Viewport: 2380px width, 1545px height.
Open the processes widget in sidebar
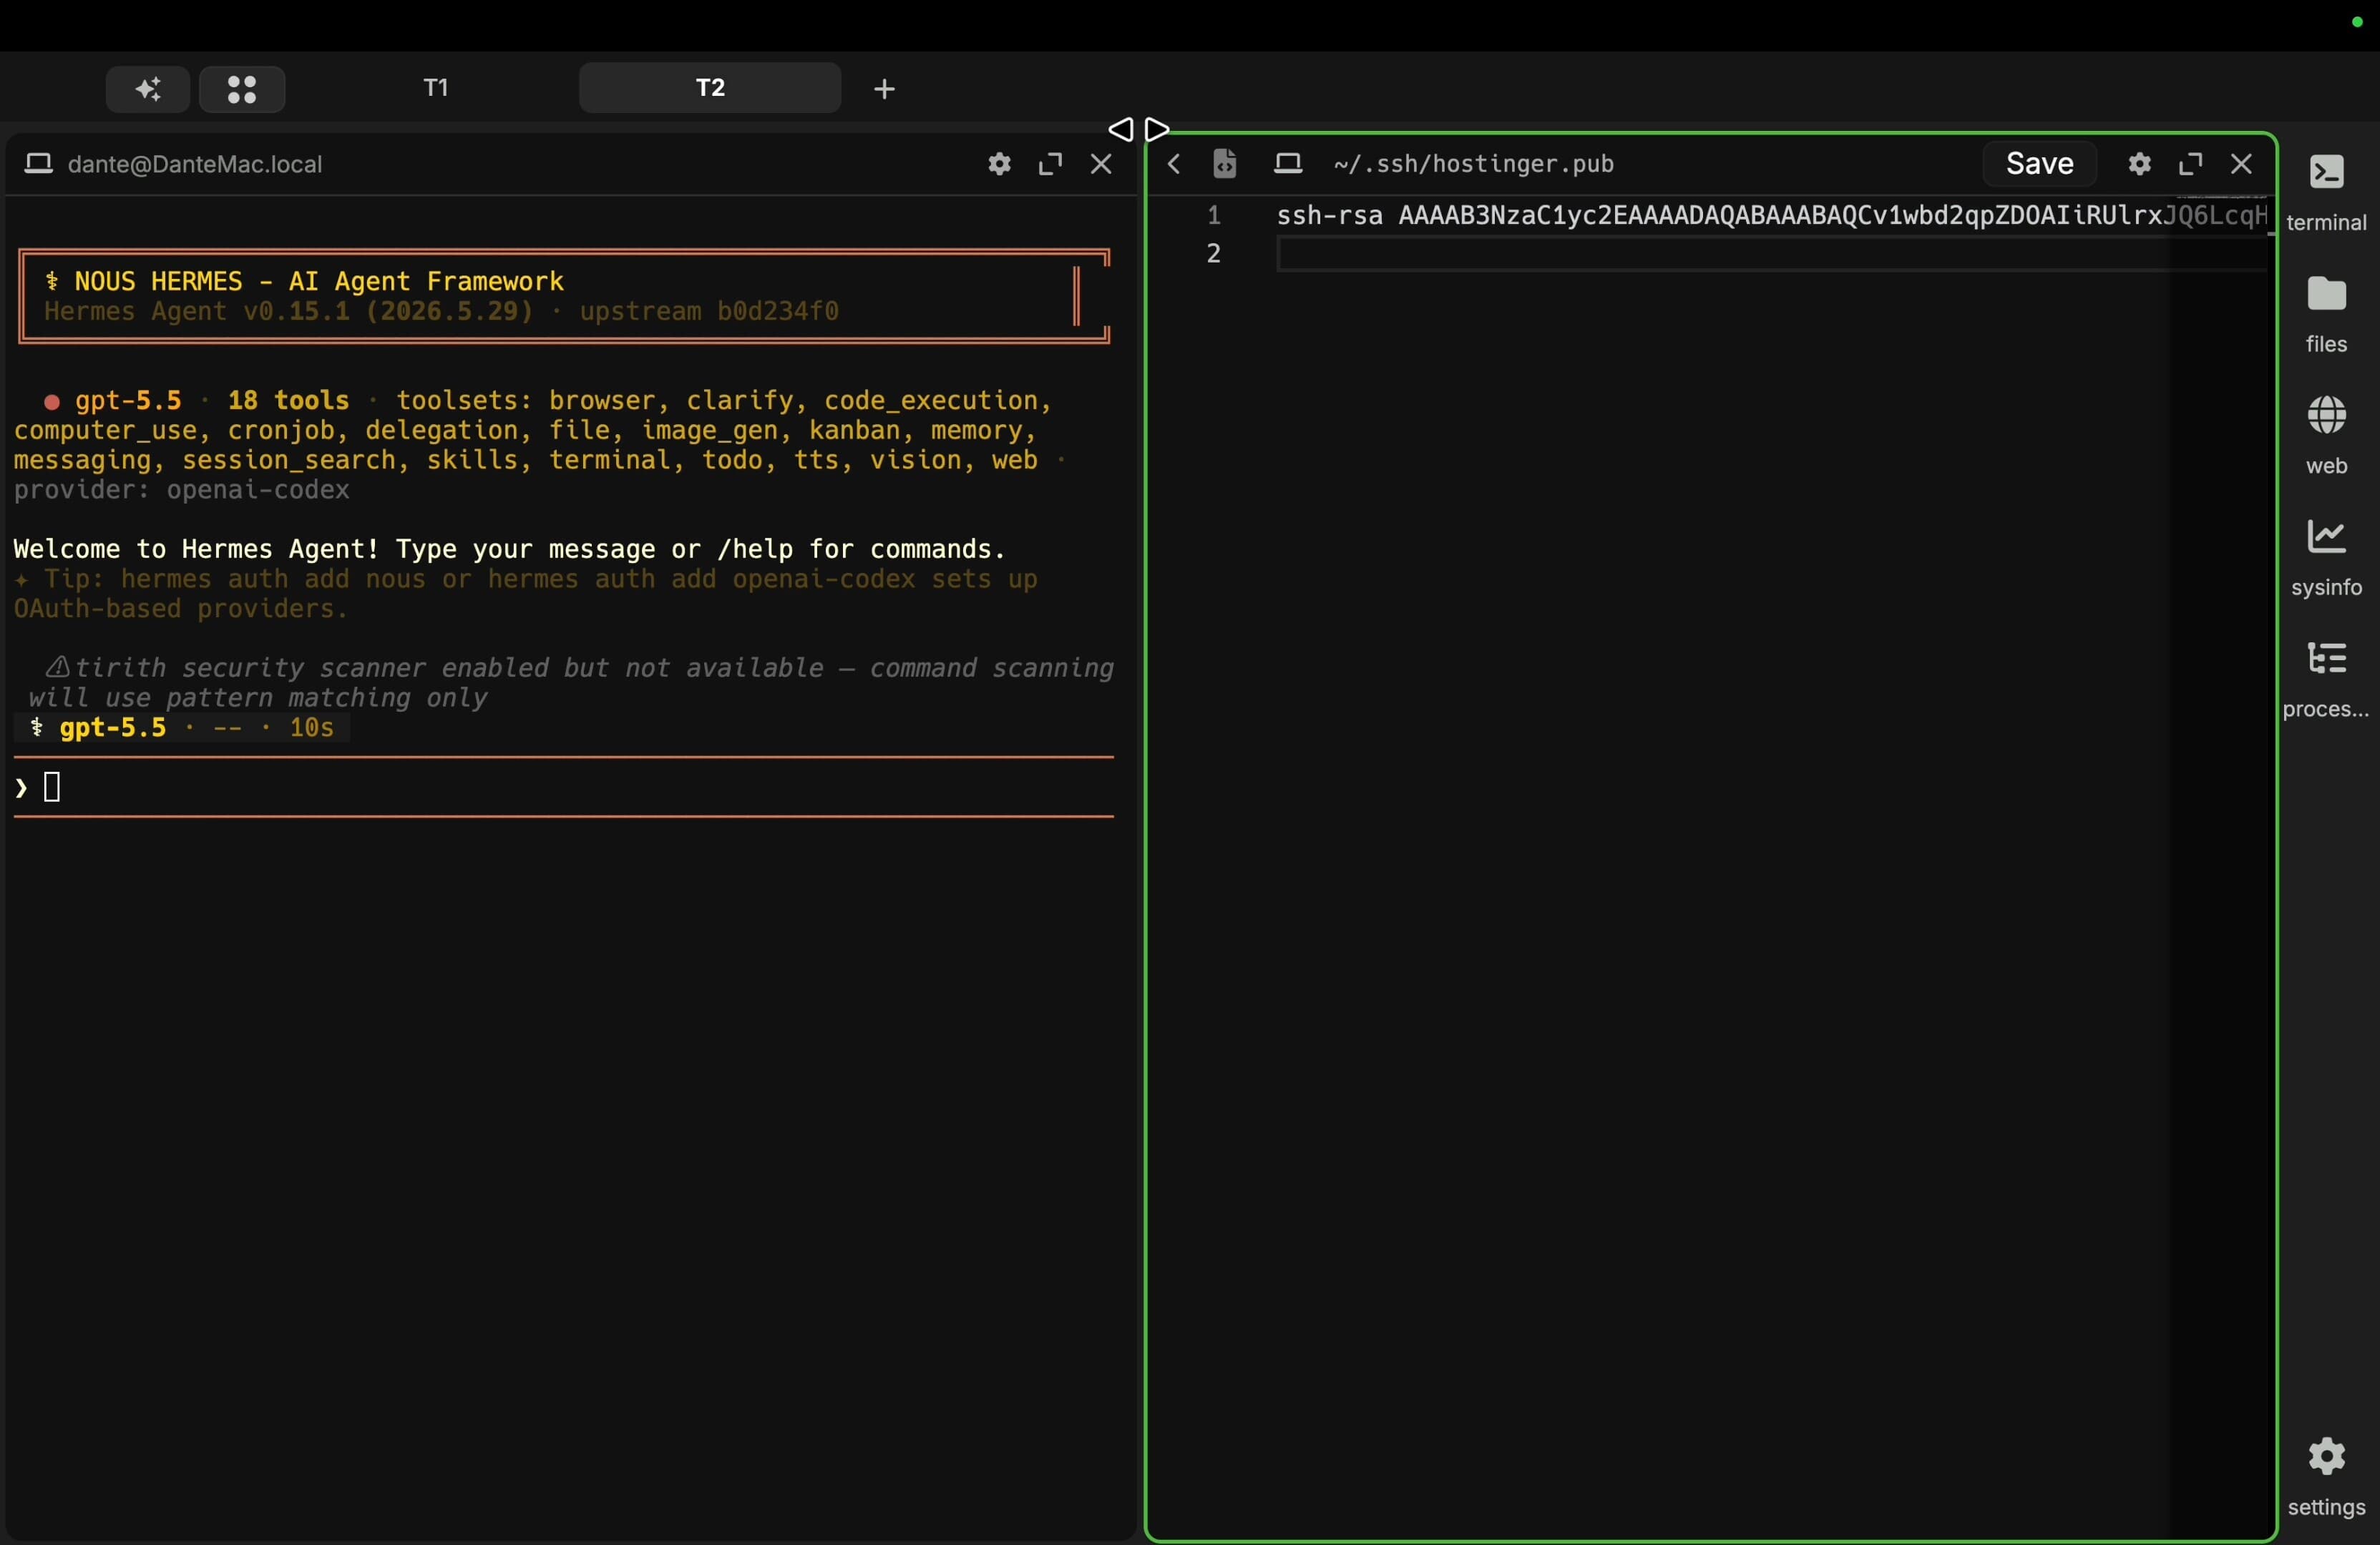[x=2327, y=680]
